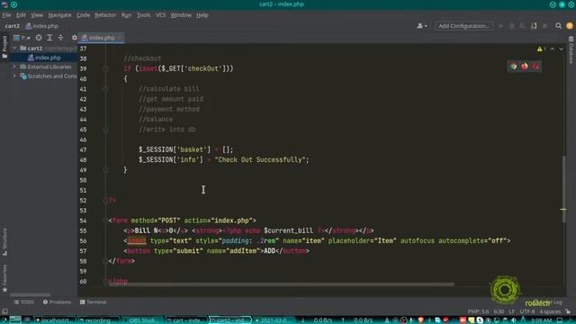Open in Firefox browser icon in editor

pos(524,66)
